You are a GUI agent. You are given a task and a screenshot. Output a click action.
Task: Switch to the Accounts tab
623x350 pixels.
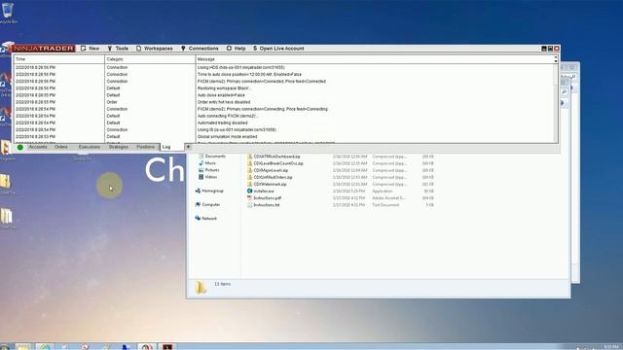click(x=38, y=147)
